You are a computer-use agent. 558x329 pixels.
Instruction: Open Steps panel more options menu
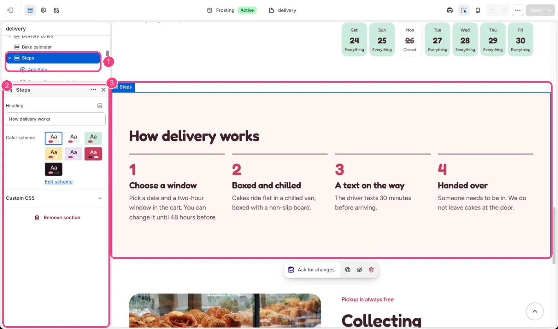point(93,90)
